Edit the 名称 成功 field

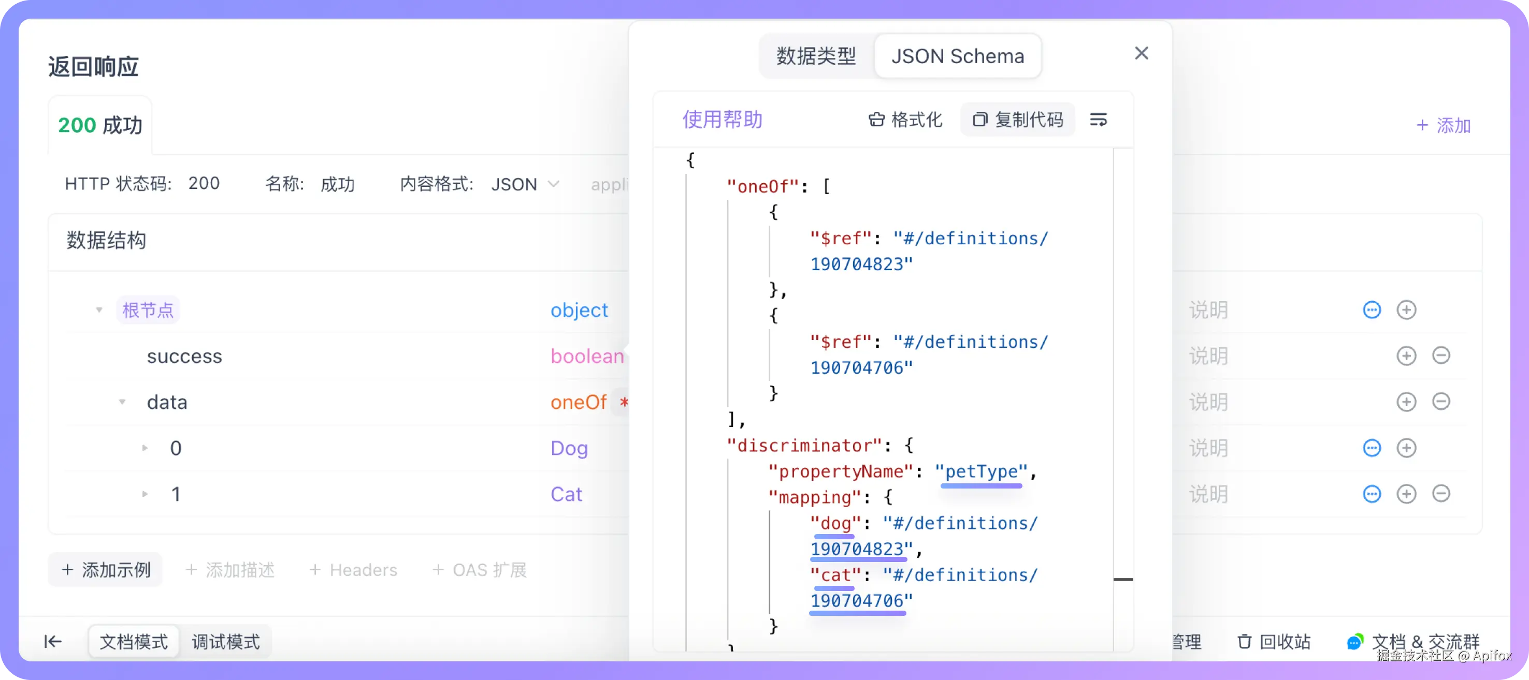click(x=338, y=184)
